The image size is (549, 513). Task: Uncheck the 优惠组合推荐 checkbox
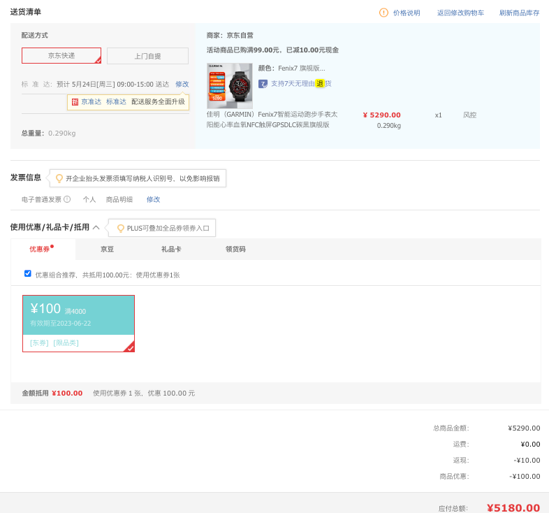pos(28,274)
